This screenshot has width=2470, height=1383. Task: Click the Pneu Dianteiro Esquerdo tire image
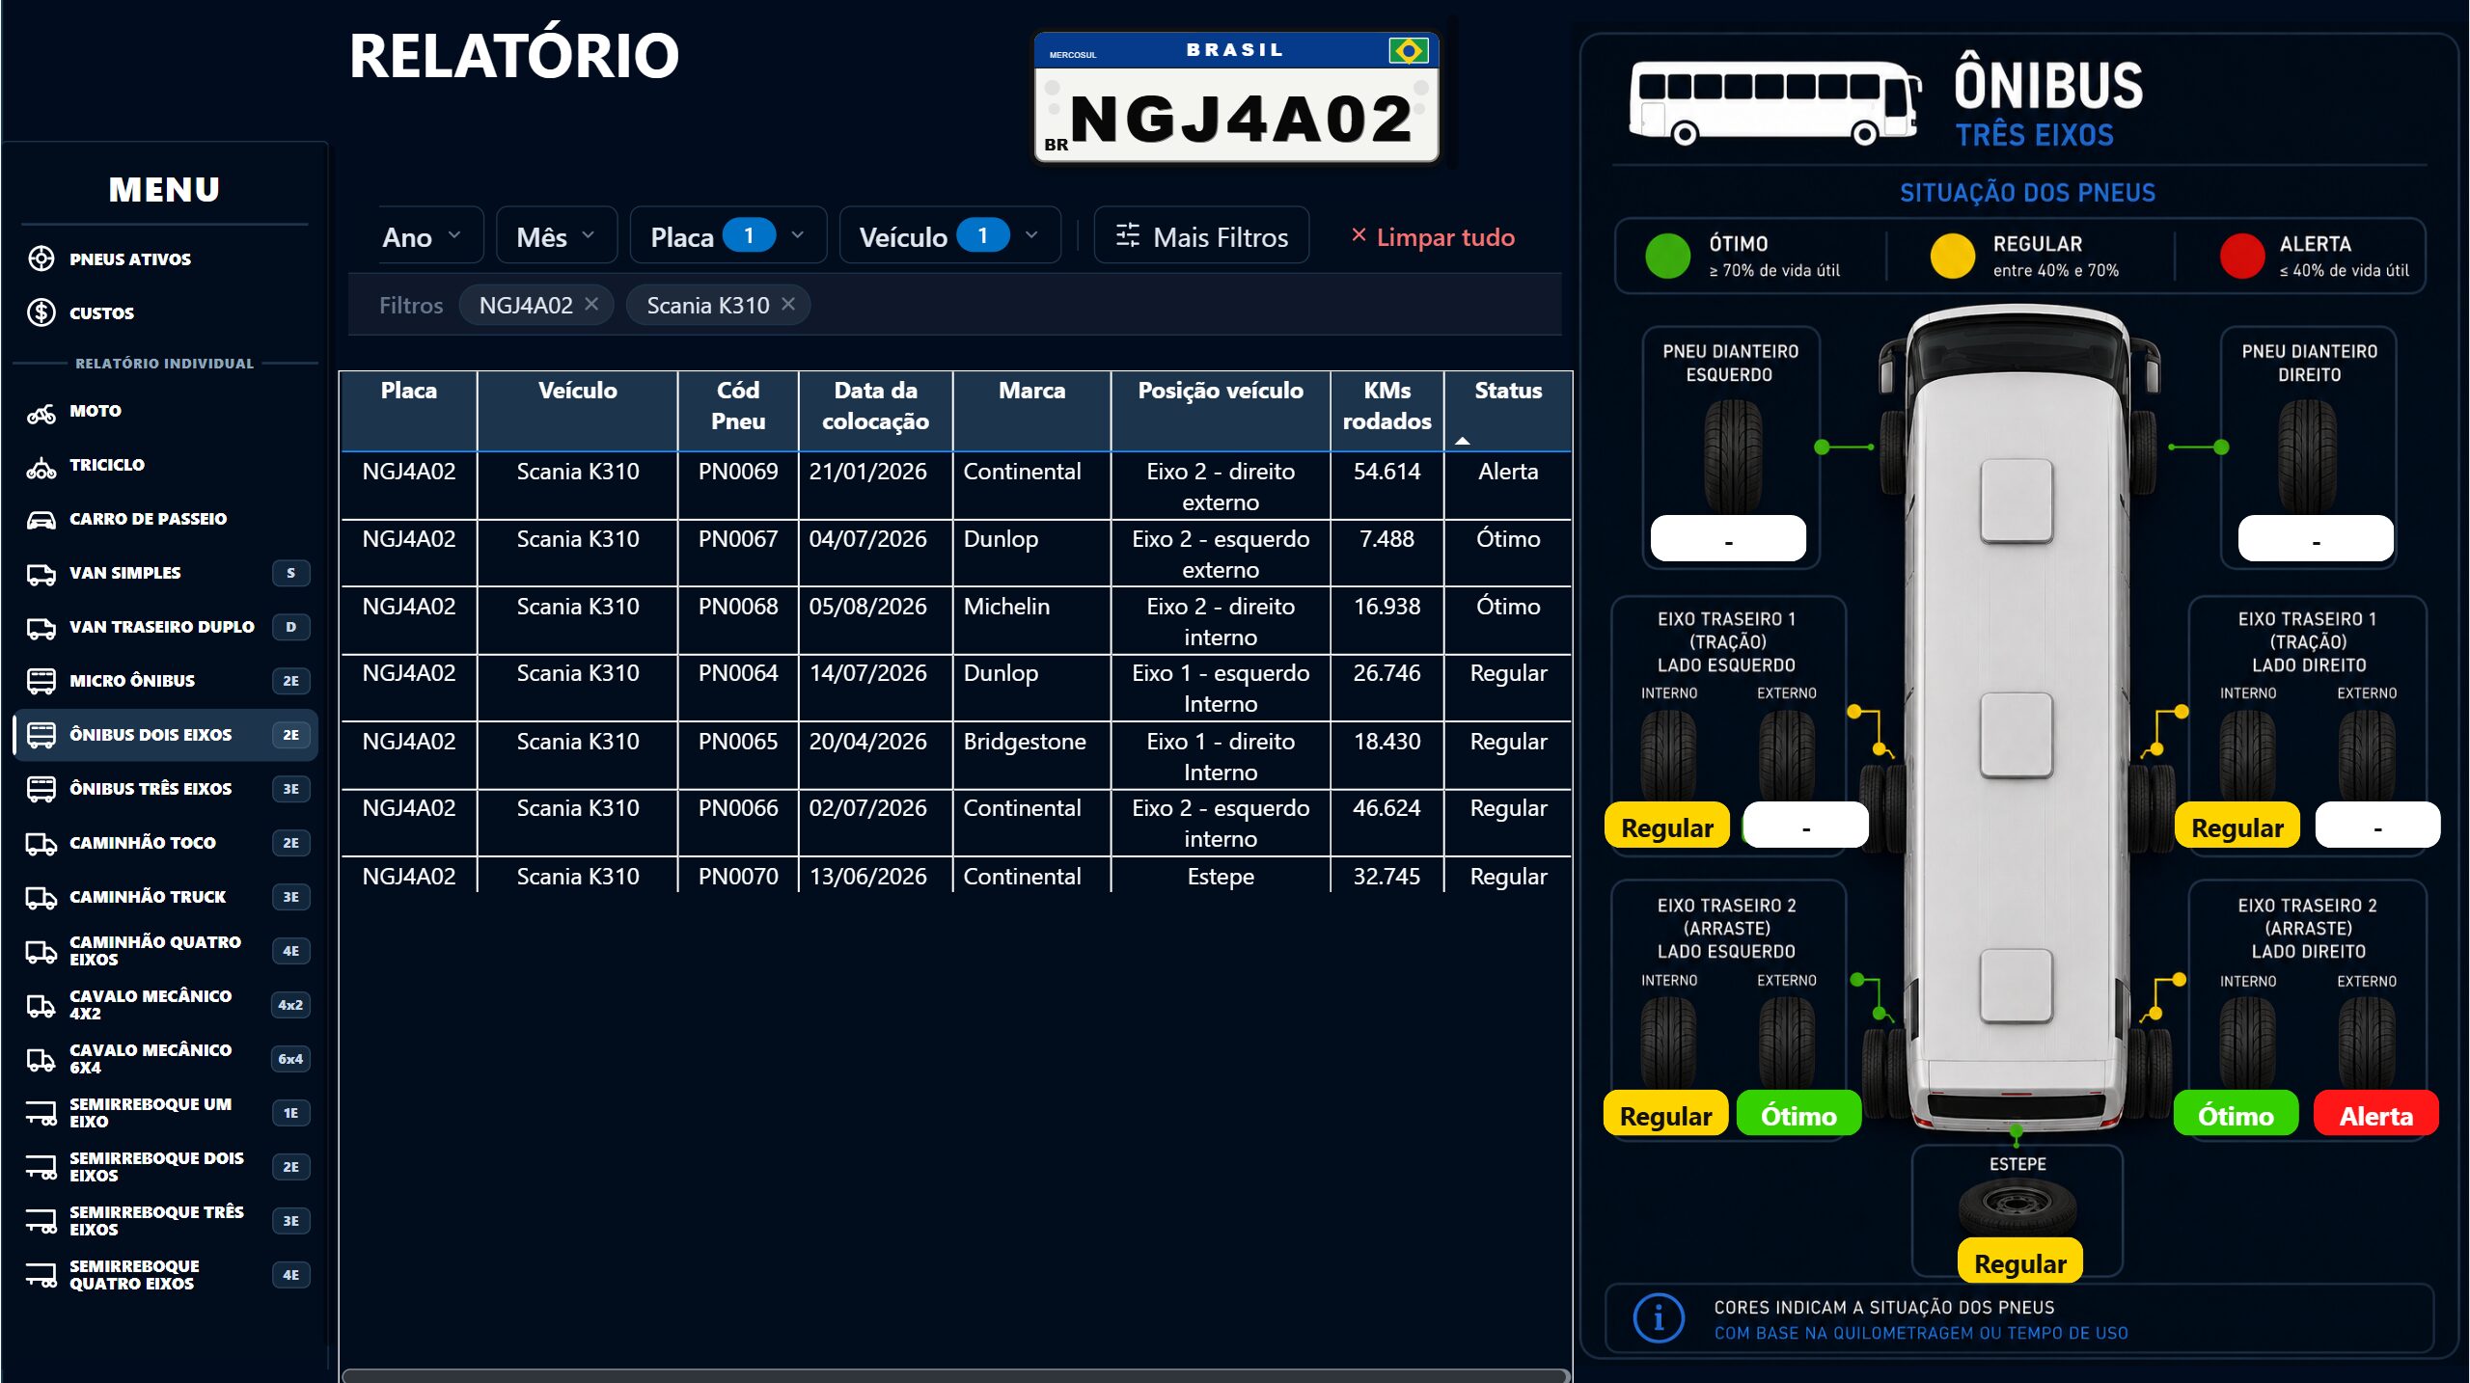pos(1732,455)
